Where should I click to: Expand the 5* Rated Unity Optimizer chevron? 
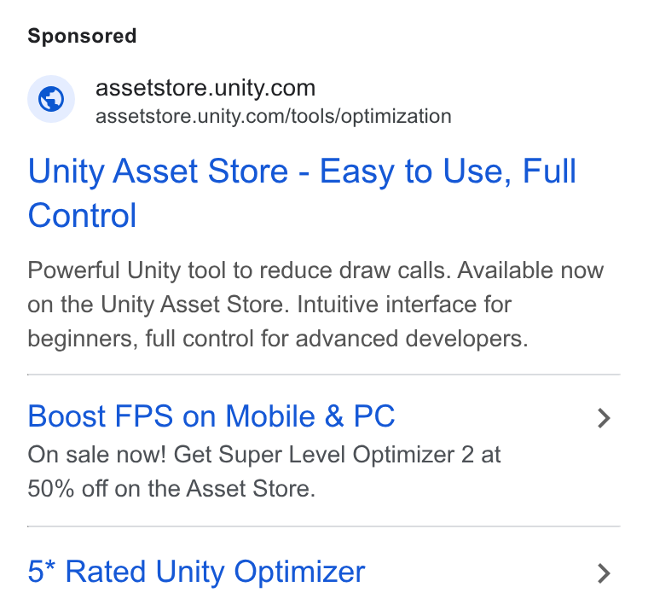(x=604, y=573)
